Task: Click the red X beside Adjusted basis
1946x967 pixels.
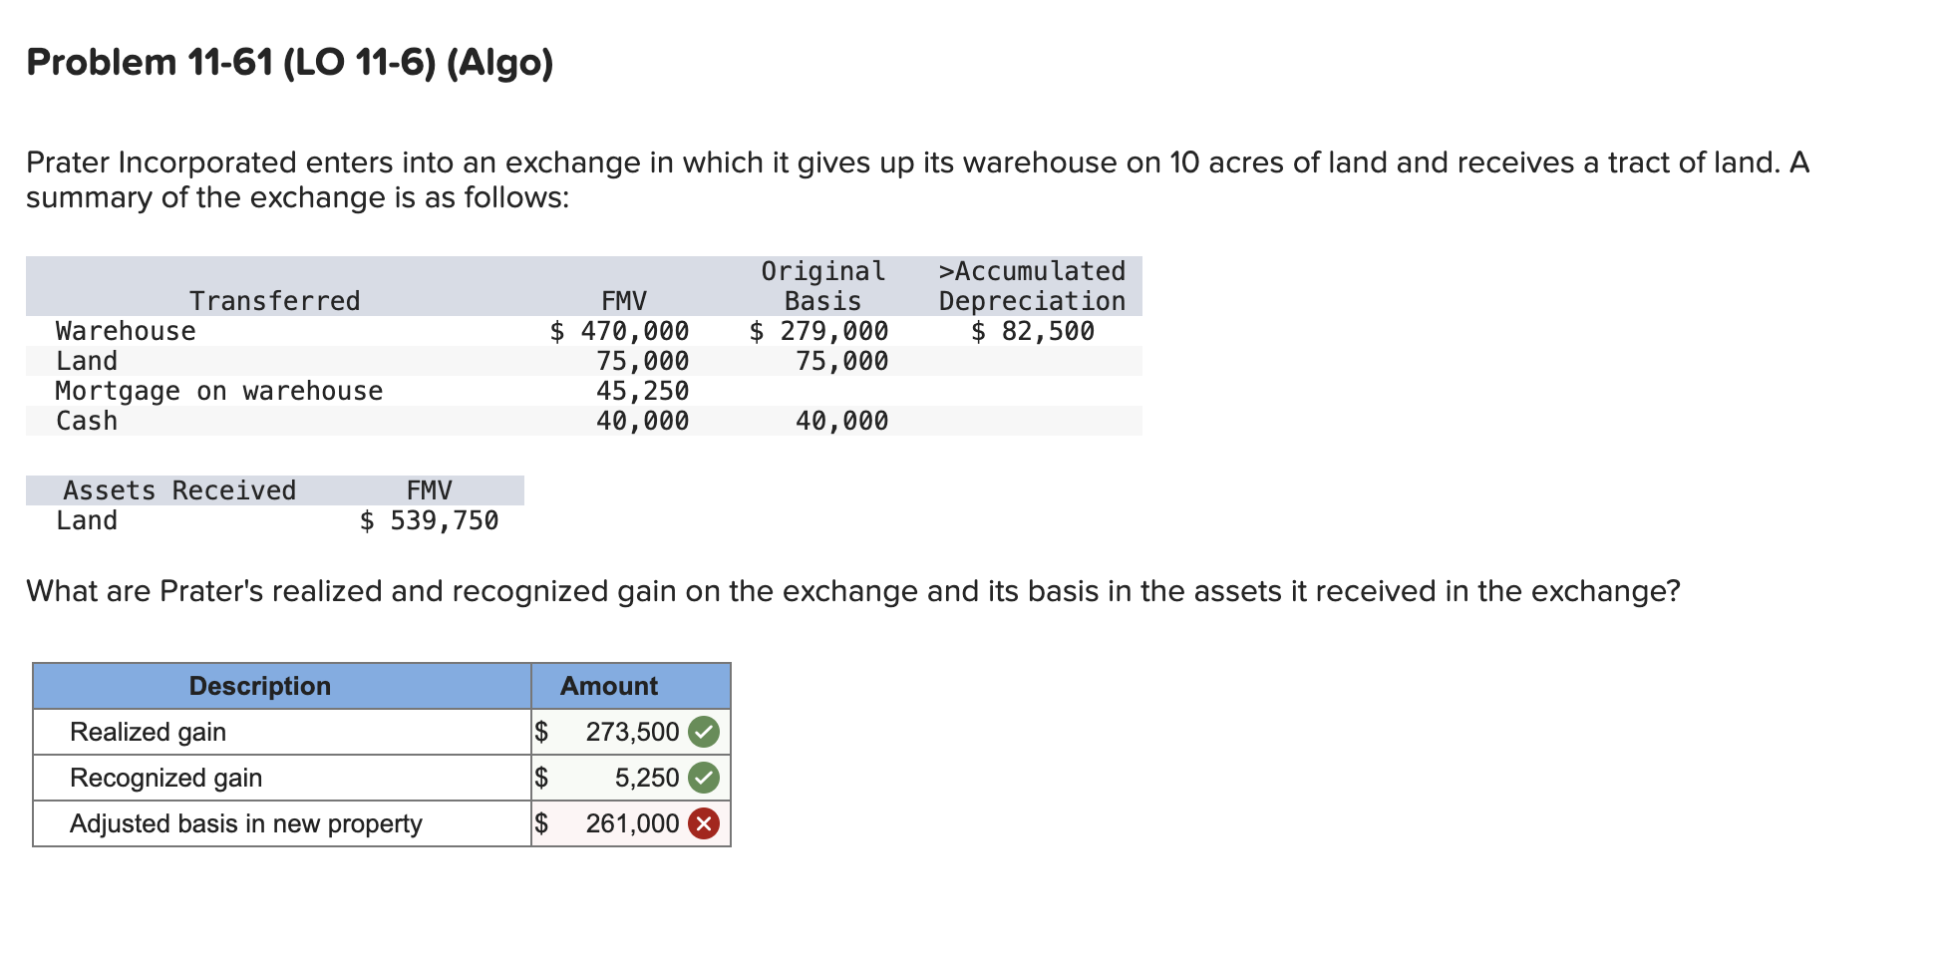Action: pos(703,823)
